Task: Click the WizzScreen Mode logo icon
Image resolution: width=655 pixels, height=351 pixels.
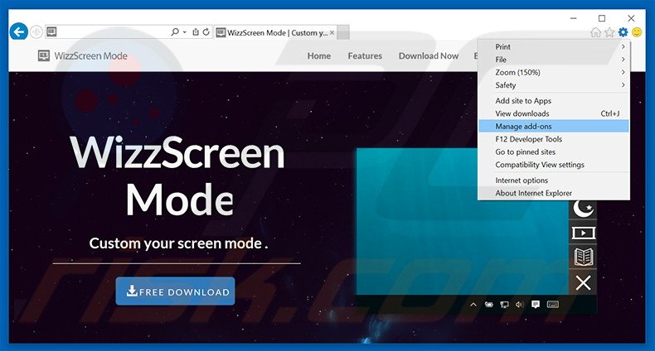Action: (x=43, y=55)
